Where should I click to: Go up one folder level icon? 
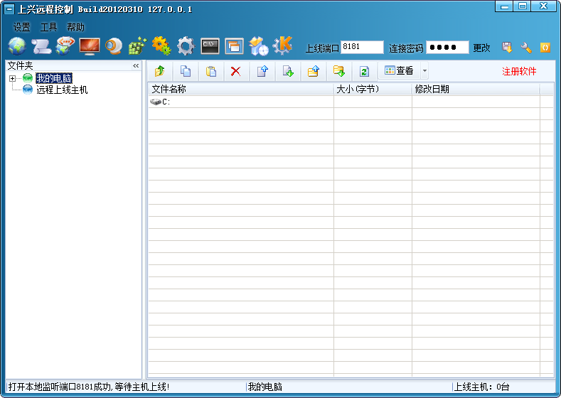[x=159, y=71]
